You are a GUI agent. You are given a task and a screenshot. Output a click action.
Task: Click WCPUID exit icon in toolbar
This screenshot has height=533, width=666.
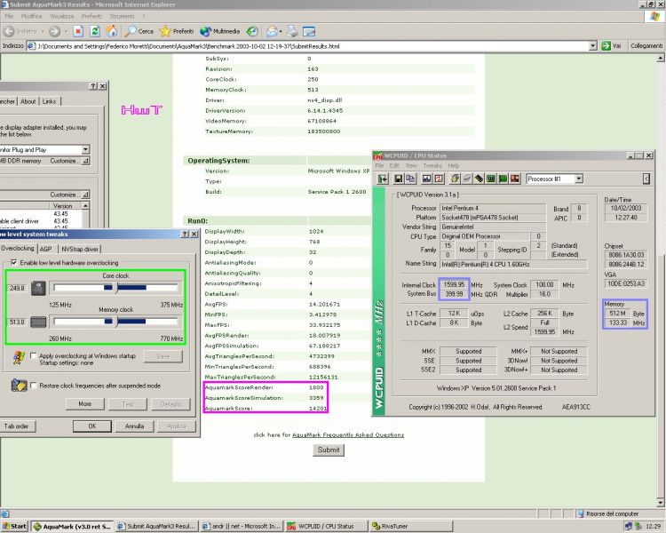point(383,179)
